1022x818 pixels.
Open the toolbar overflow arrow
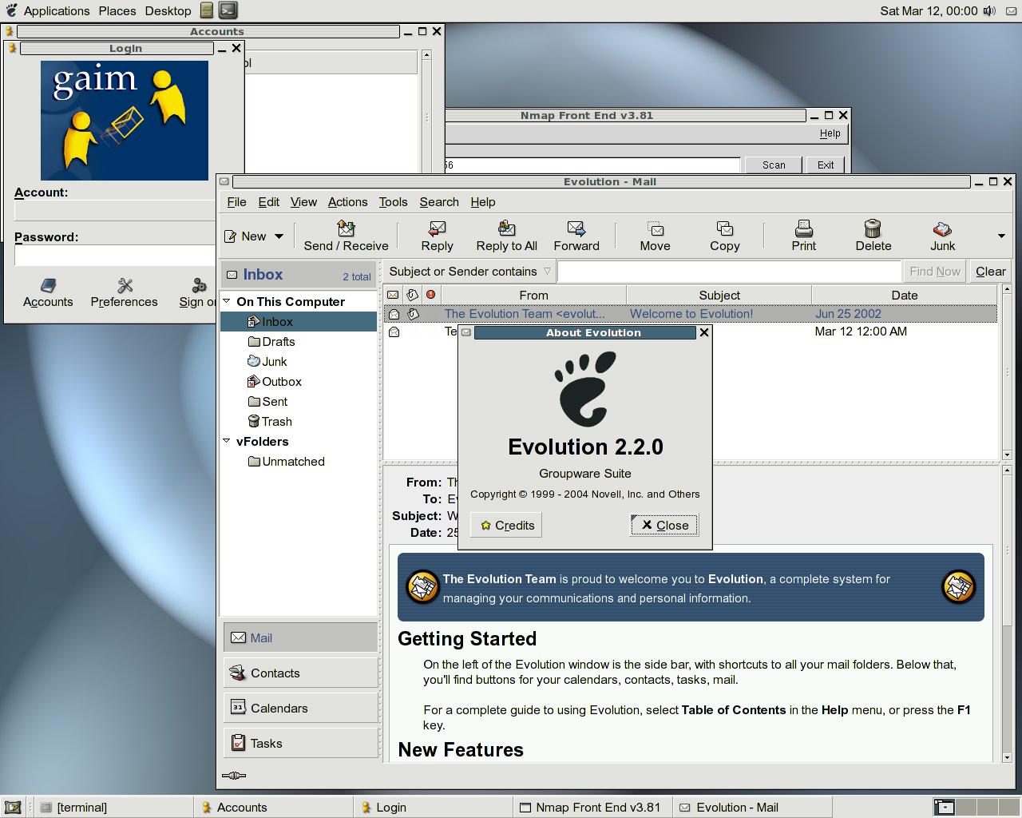1001,236
